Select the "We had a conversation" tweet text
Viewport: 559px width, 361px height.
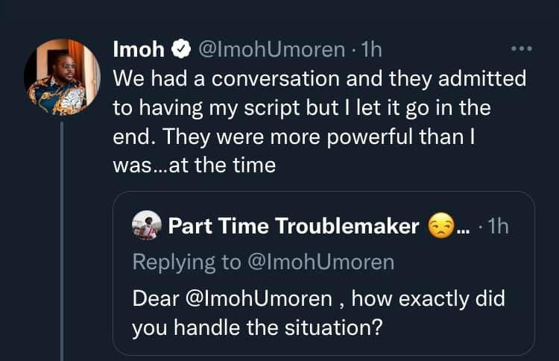(x=319, y=77)
